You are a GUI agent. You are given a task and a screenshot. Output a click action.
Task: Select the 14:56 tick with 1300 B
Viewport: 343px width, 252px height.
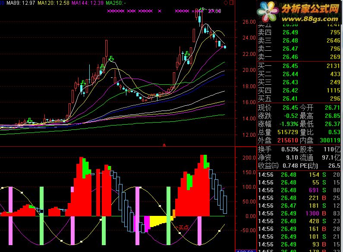click(299, 213)
